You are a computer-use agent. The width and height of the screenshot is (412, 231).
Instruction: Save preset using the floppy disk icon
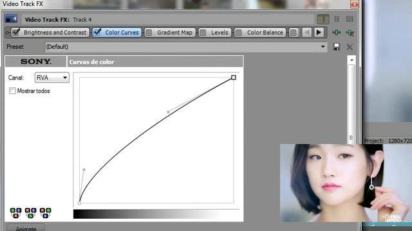(336, 47)
